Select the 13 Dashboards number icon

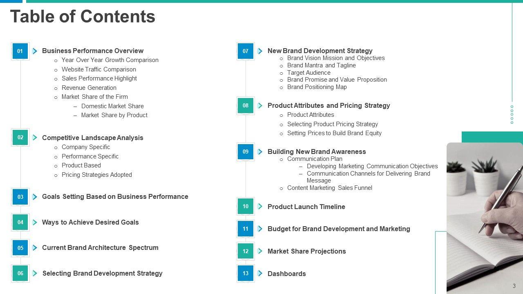tap(246, 274)
